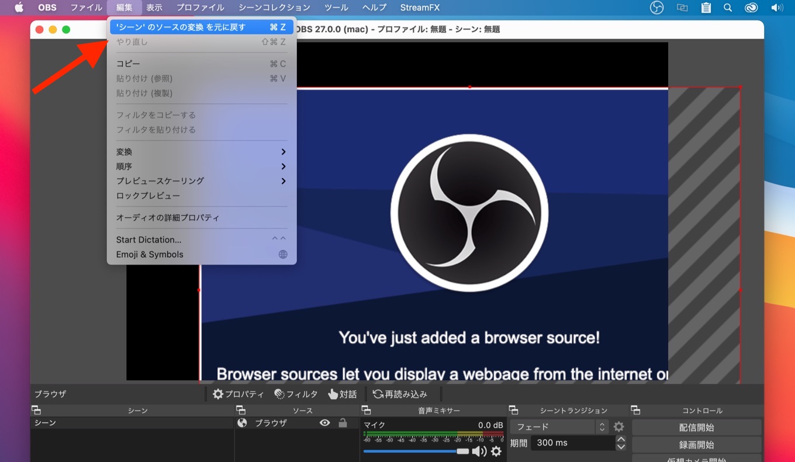Toggle ロックプレビュー in the edit menu

pyautogui.click(x=202, y=196)
